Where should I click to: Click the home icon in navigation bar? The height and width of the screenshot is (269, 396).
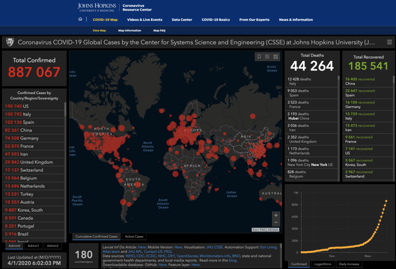pyautogui.click(x=80, y=19)
